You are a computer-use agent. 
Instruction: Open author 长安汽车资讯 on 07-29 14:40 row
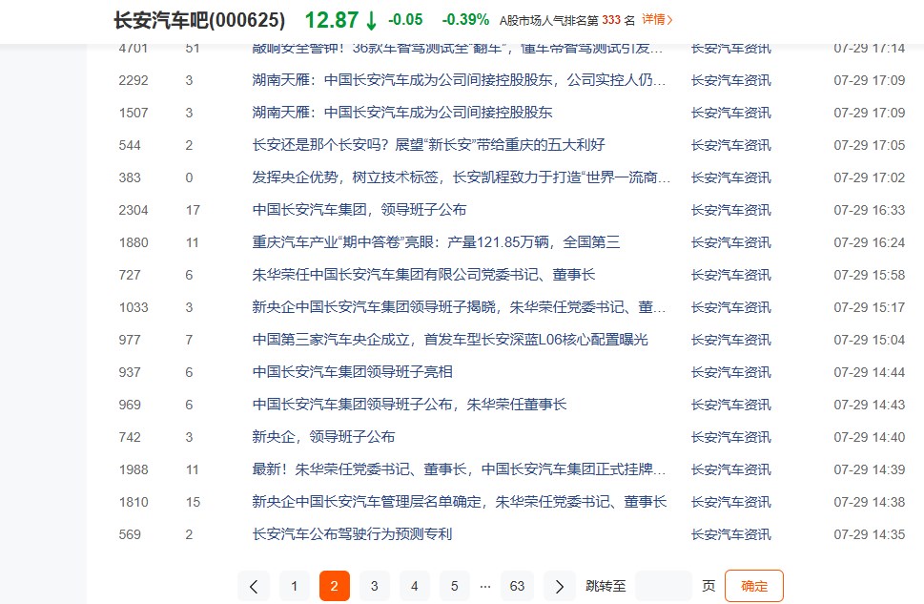pyautogui.click(x=730, y=437)
